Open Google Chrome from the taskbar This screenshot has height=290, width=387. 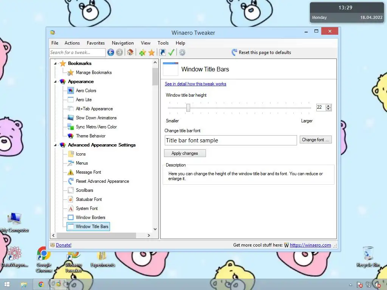pyautogui.click(x=41, y=284)
